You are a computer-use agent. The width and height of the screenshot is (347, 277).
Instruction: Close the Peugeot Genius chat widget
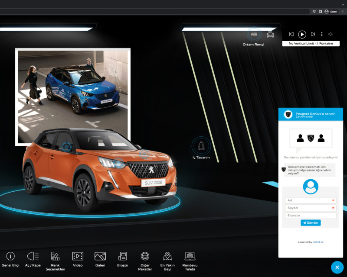(337, 267)
